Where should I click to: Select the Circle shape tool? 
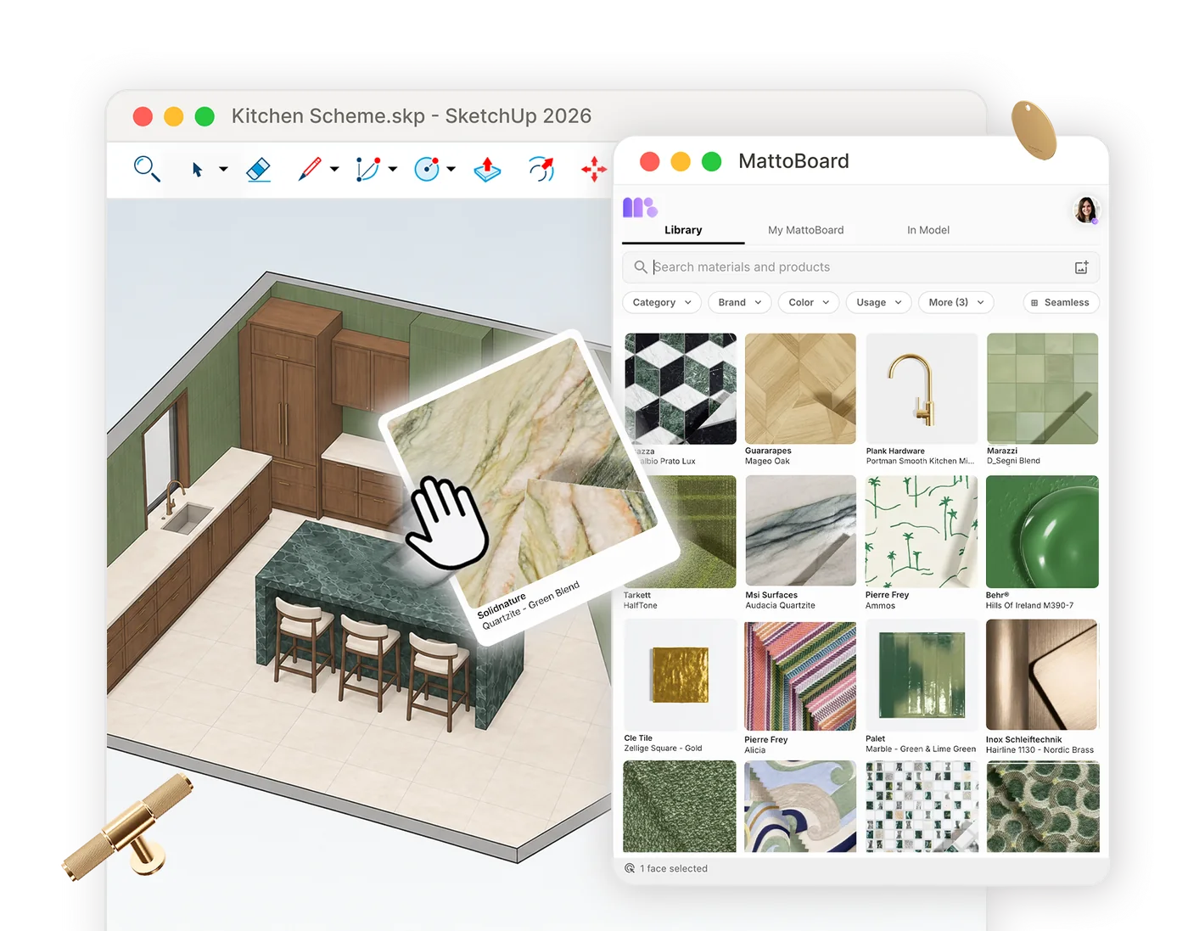click(x=427, y=169)
